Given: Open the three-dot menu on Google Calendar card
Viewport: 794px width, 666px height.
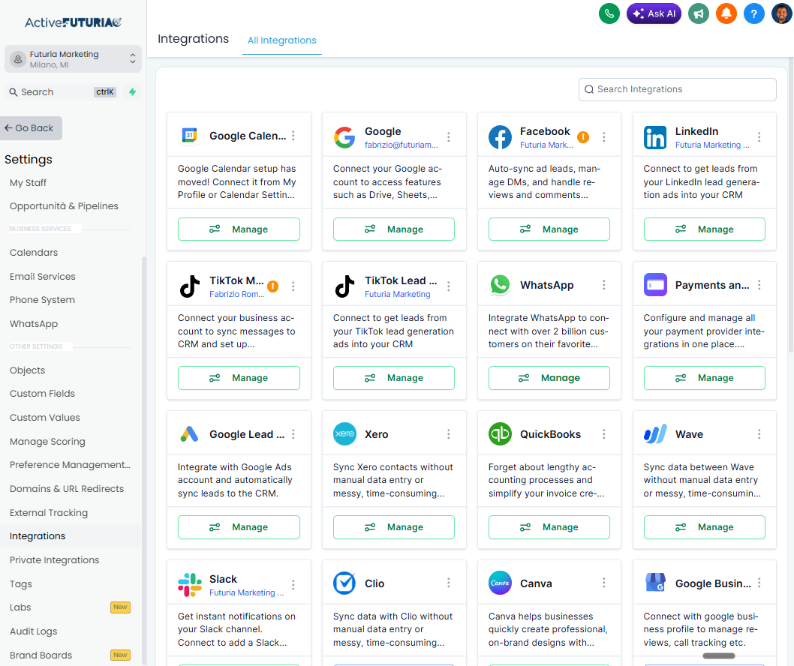Looking at the screenshot, I should [293, 136].
